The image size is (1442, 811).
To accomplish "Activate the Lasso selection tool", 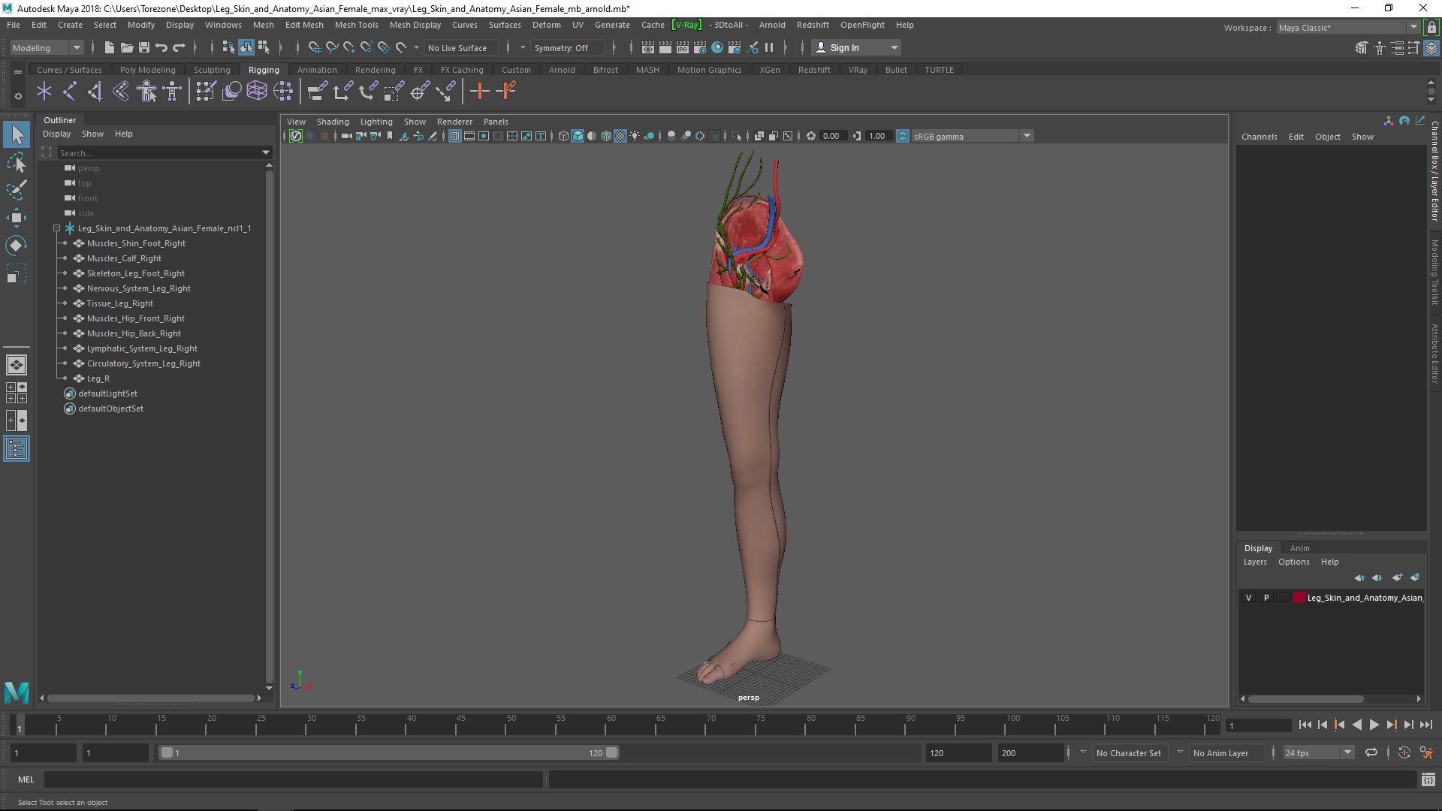I will [16, 162].
